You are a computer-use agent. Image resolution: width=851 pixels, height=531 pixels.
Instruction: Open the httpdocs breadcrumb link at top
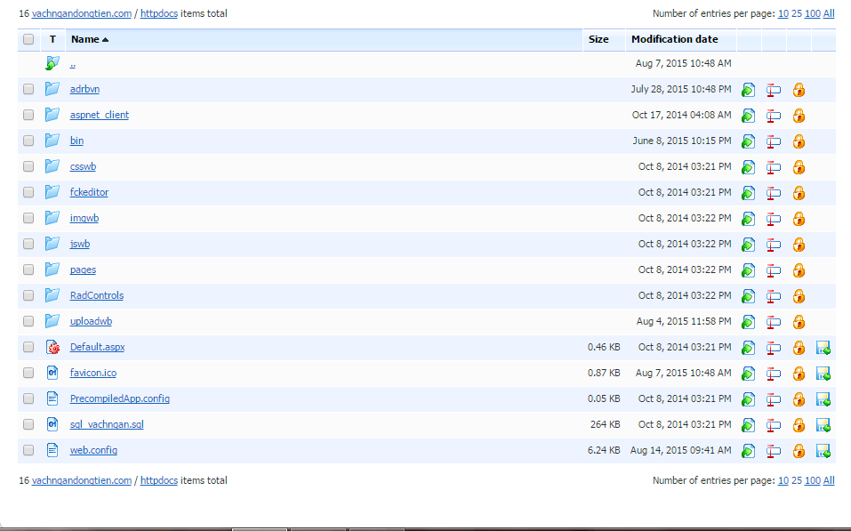159,13
